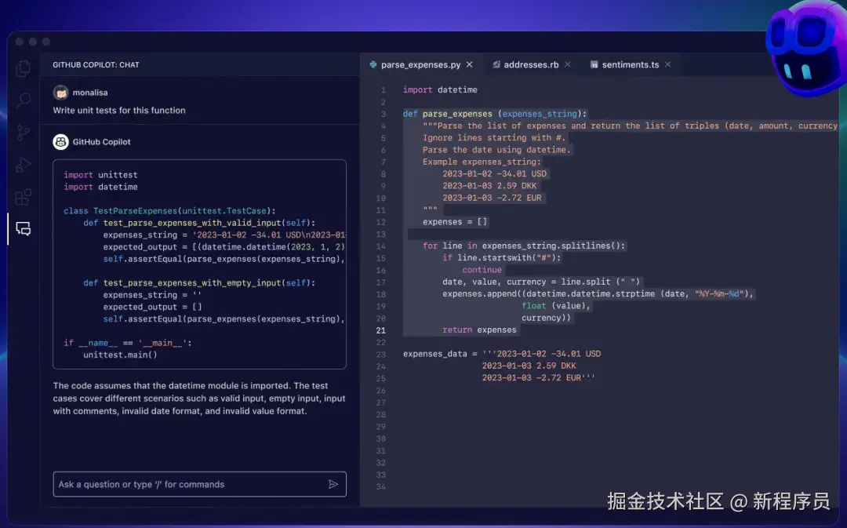Click 'float (value),' on editor line 19

click(556, 306)
